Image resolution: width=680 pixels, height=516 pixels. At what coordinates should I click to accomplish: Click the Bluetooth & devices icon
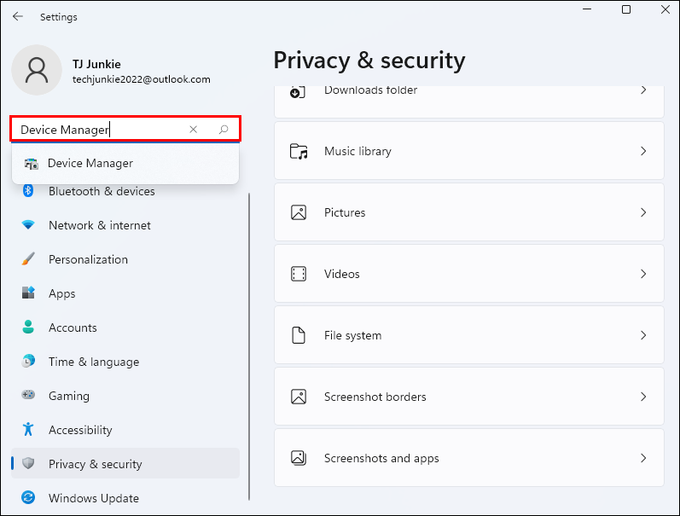pyautogui.click(x=28, y=191)
